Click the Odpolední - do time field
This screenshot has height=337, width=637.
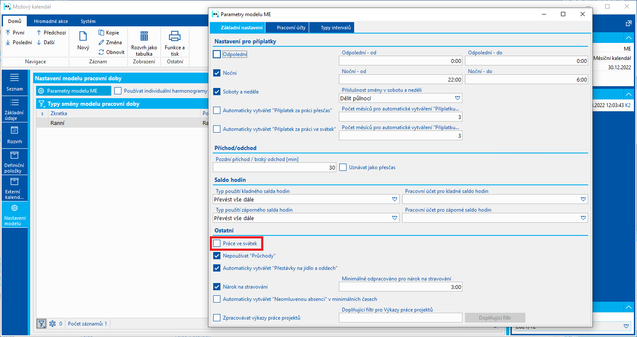[527, 61]
